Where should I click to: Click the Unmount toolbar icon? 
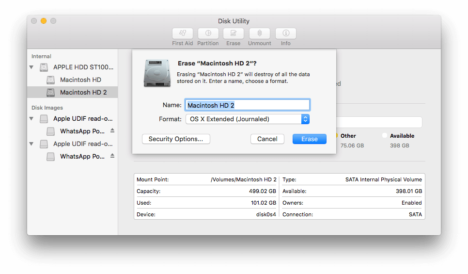tap(260, 33)
